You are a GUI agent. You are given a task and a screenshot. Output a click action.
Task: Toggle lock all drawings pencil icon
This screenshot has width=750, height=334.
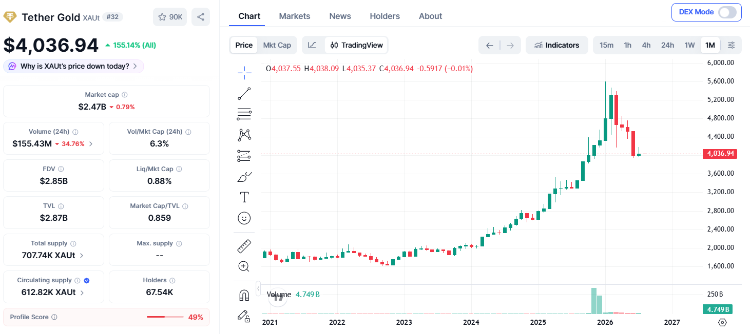coord(244,316)
